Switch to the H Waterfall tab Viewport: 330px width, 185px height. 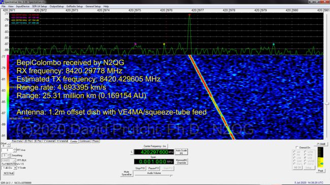click(62, 141)
